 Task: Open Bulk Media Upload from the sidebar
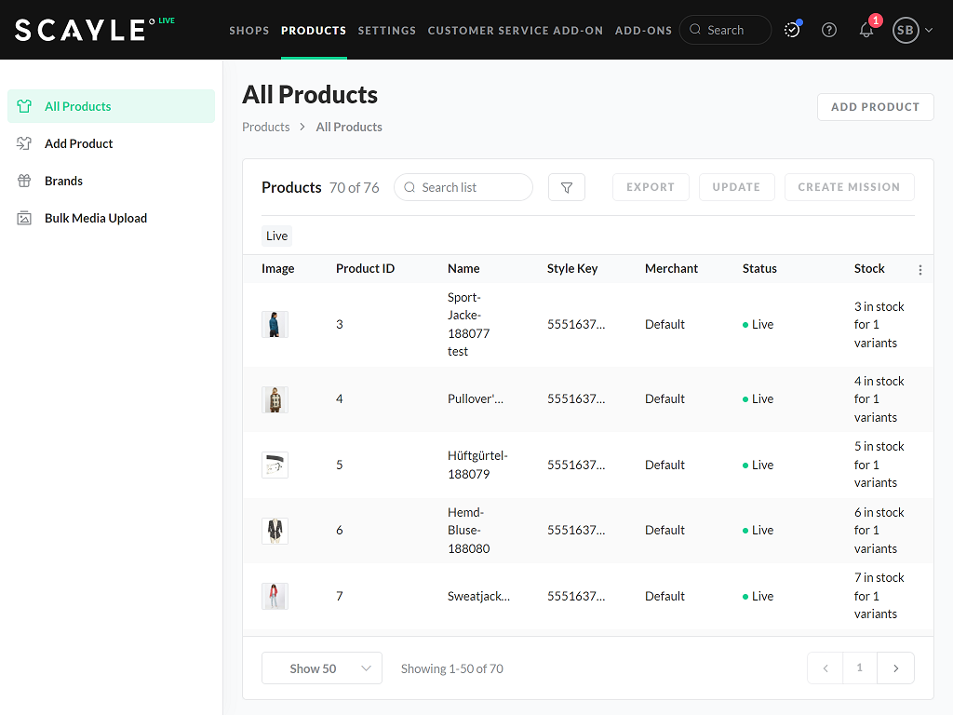pyautogui.click(x=96, y=218)
